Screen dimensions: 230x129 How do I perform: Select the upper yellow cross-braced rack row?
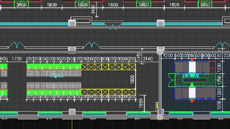pyautogui.click(x=108, y=67)
